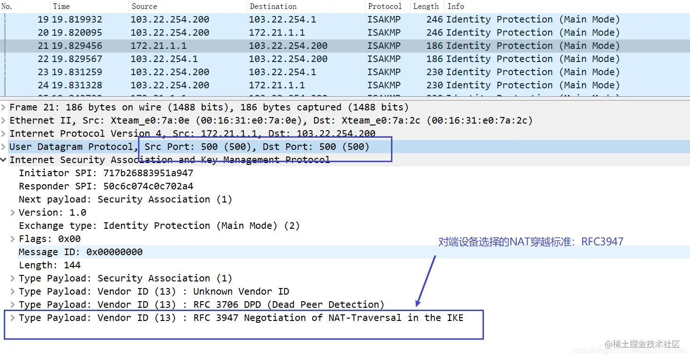The height and width of the screenshot is (359, 690).
Task: Select packet 23 with length 230
Action: point(345,72)
